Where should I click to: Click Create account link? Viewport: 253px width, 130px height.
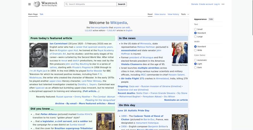[x=206, y=4]
